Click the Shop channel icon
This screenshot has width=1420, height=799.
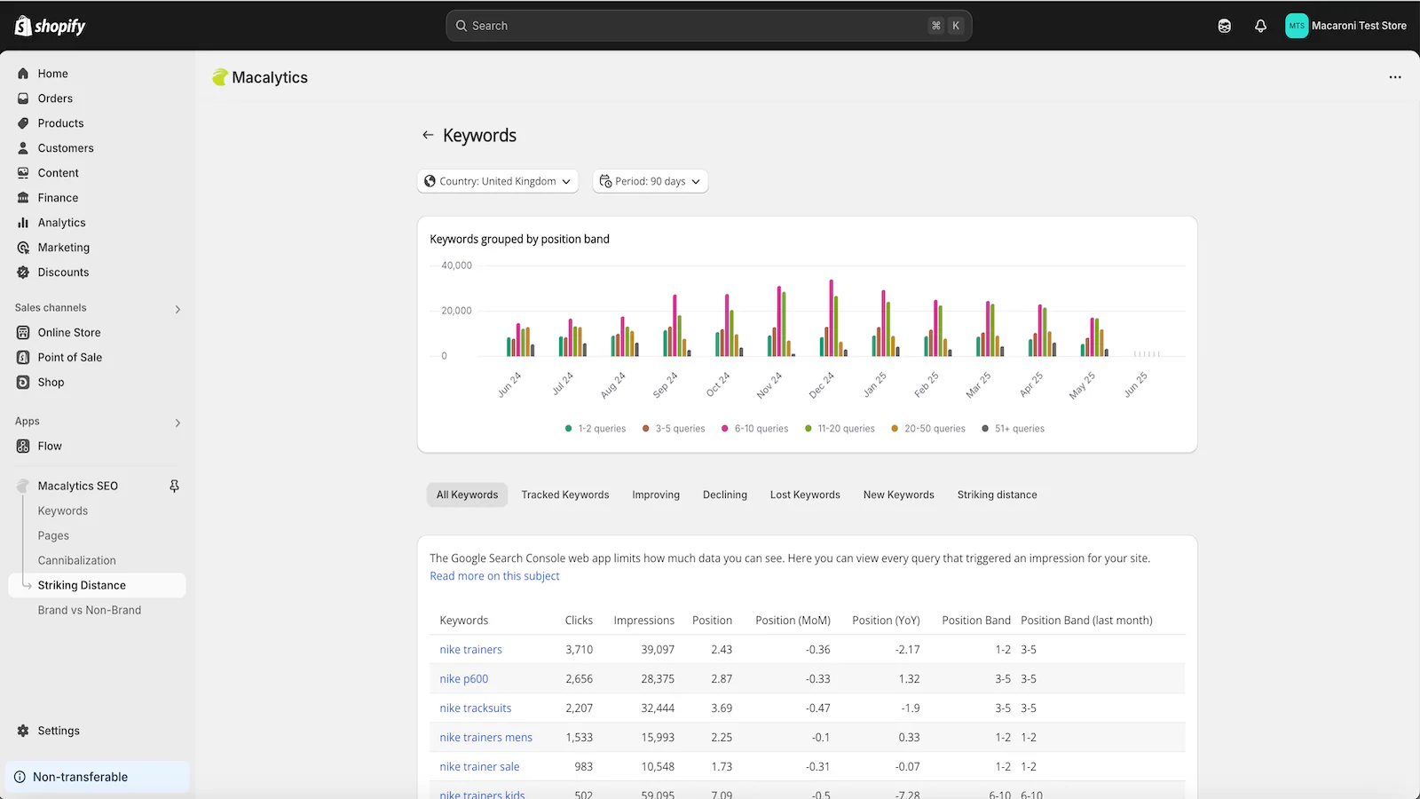[23, 383]
